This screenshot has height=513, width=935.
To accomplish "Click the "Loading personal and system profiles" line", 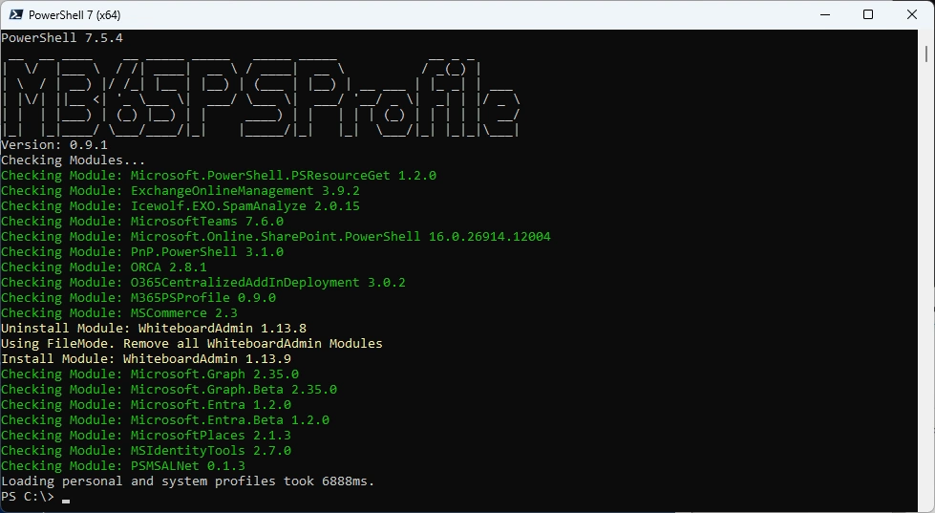I will [x=187, y=481].
